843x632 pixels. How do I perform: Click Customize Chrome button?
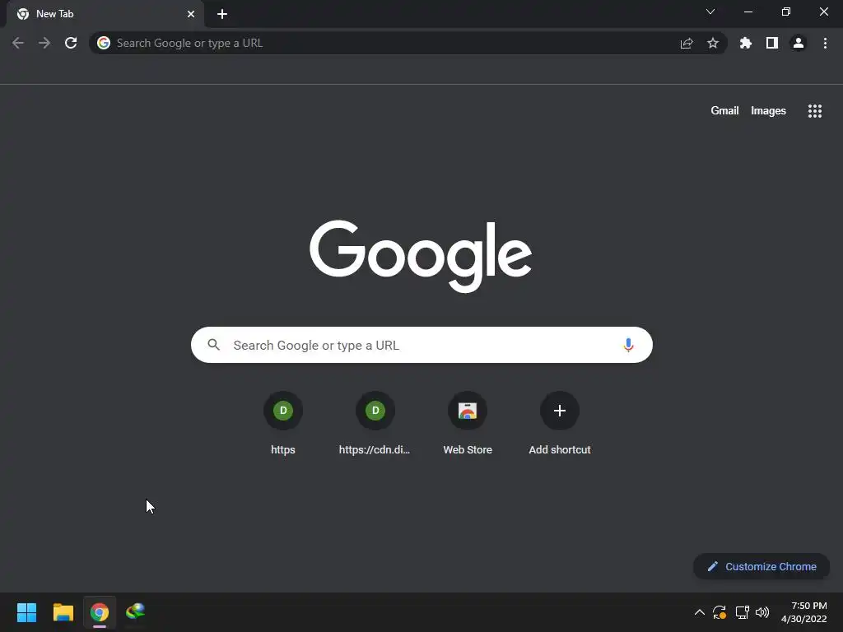pos(761,566)
